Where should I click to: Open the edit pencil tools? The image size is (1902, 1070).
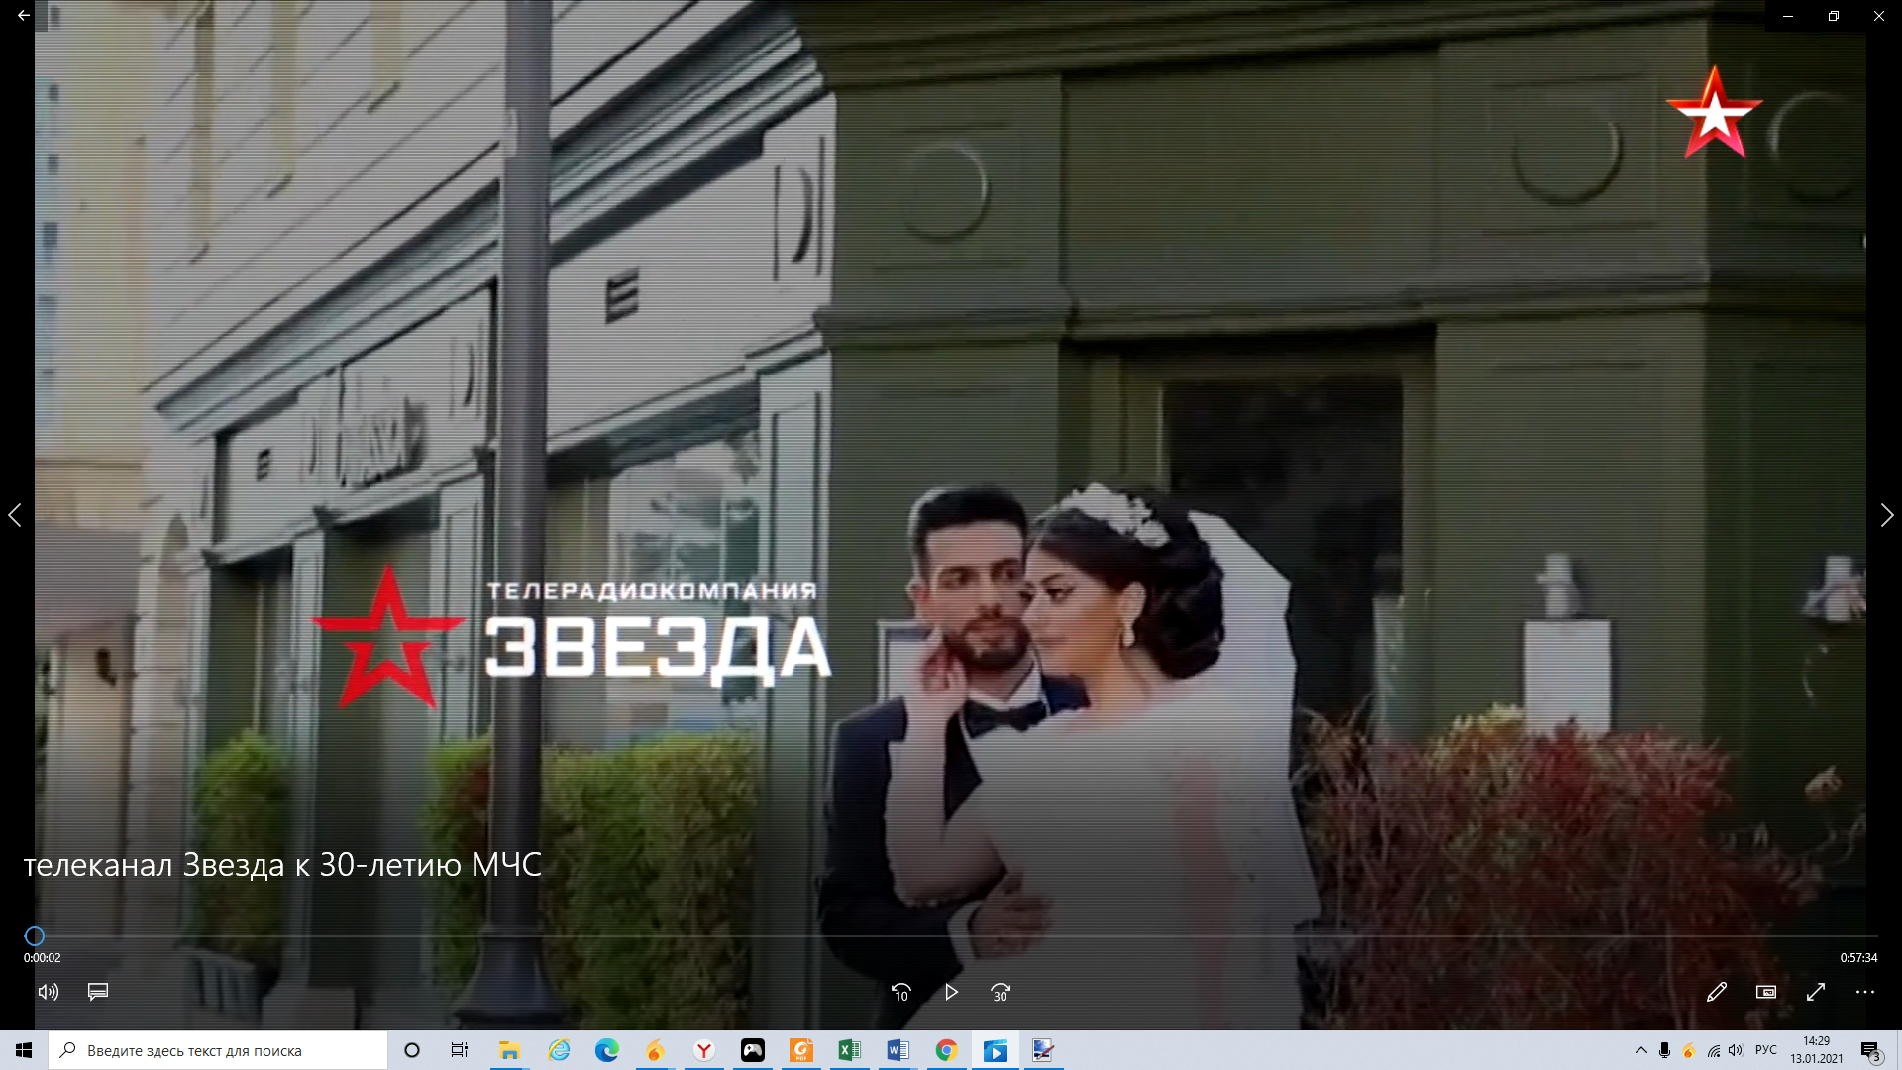pos(1717,992)
